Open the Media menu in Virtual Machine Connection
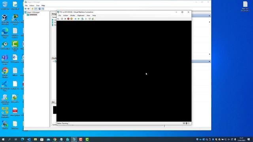Screen dimensions: 253x142 coord(73,15)
